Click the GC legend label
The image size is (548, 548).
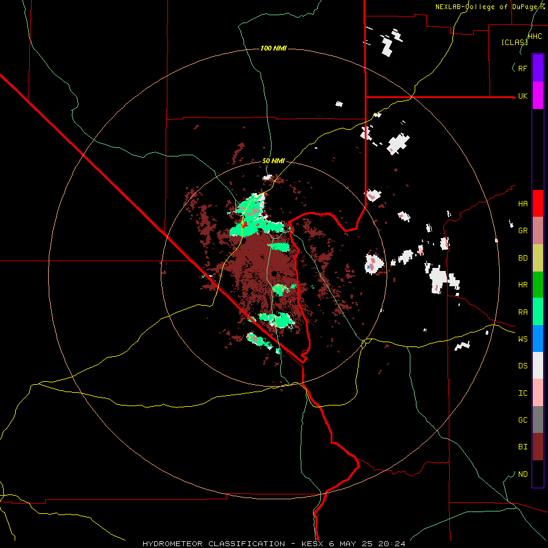(523, 420)
